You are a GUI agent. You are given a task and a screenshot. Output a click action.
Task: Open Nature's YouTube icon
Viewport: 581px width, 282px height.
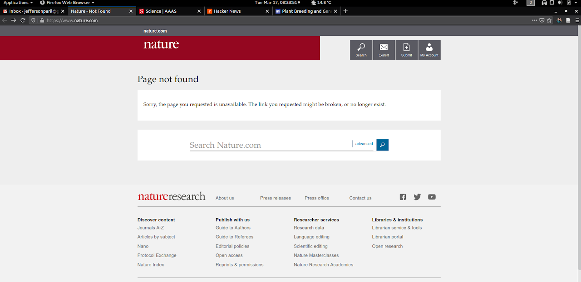[x=432, y=197]
